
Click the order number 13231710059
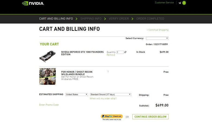pyautogui.click(x=161, y=44)
